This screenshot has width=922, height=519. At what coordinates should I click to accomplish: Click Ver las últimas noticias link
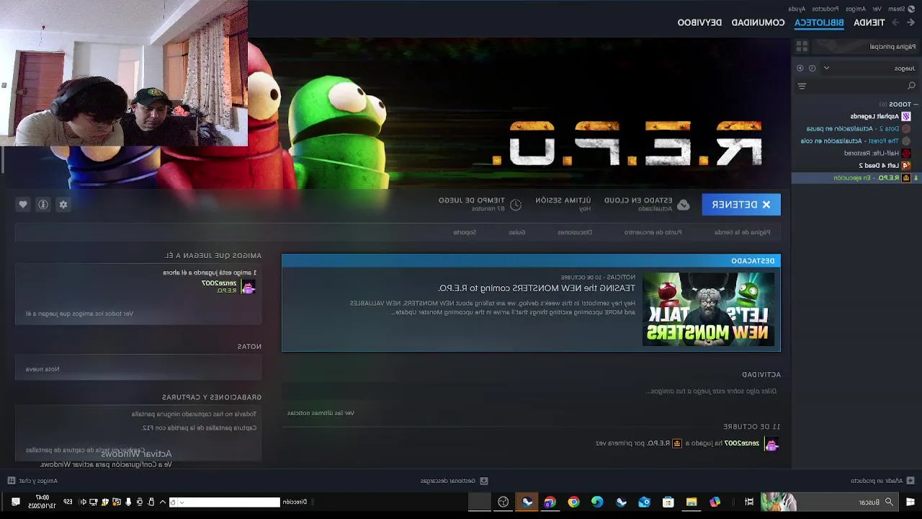pos(321,413)
